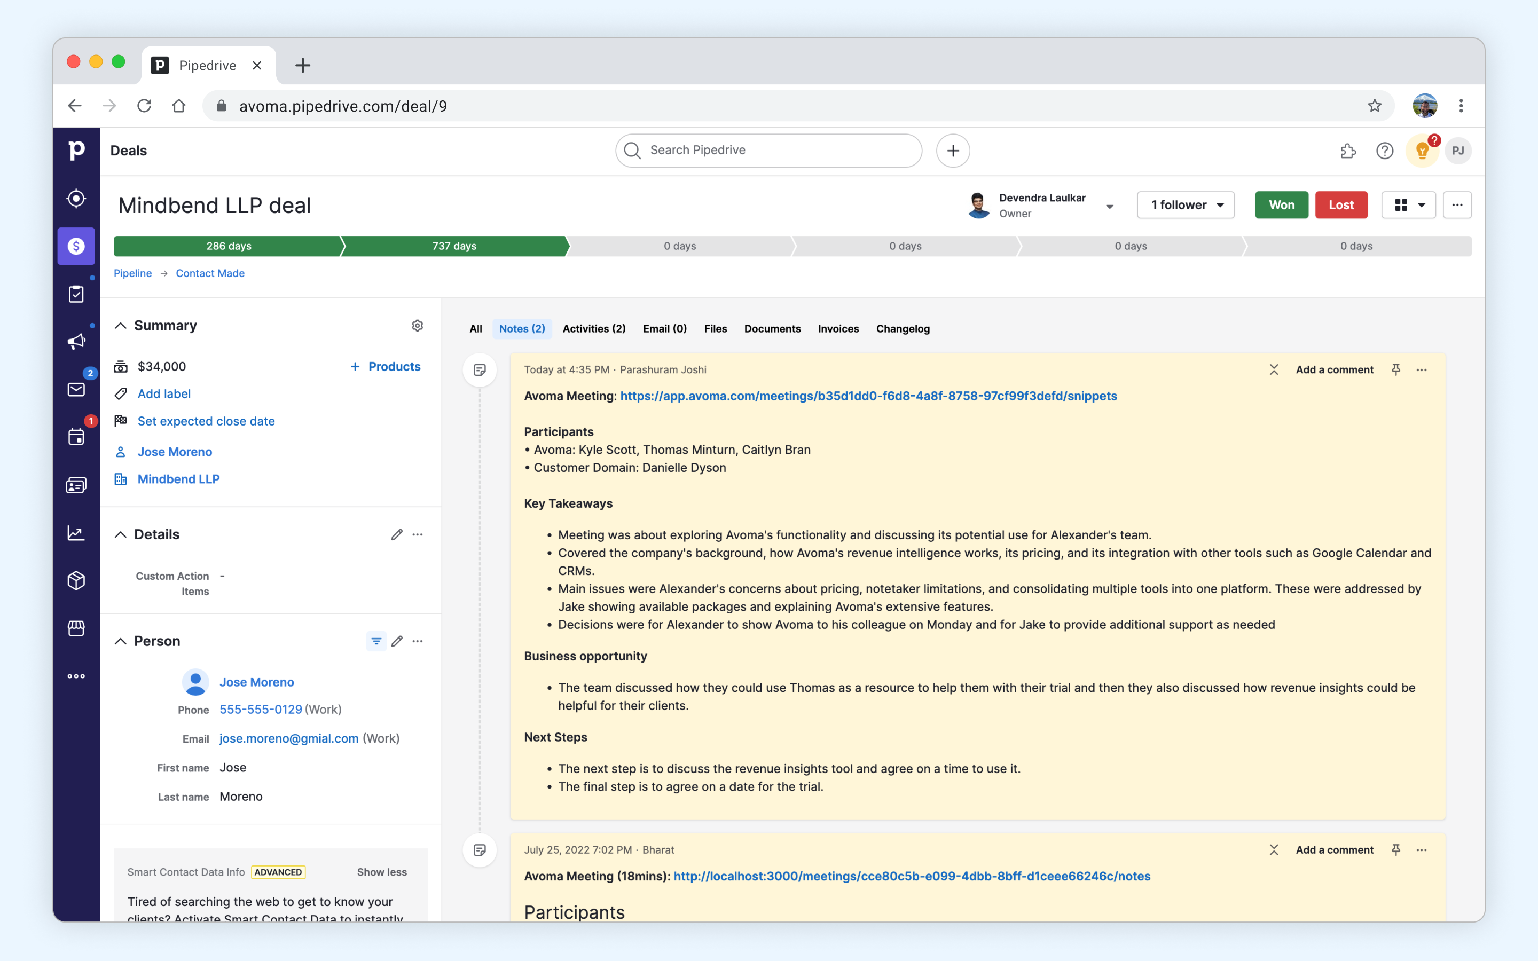This screenshot has width=1538, height=961.
Task: Click the Pipedrive logo in sidebar
Action: pos(76,151)
